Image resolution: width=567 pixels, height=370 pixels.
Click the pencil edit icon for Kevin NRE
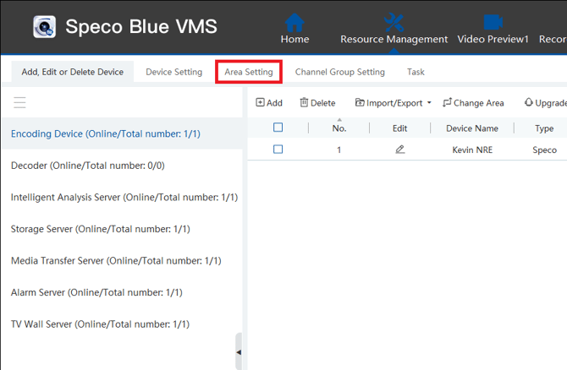point(400,150)
